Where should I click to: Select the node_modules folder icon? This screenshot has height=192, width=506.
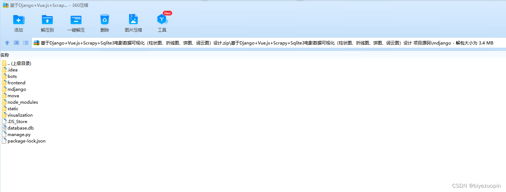pyautogui.click(x=4, y=102)
